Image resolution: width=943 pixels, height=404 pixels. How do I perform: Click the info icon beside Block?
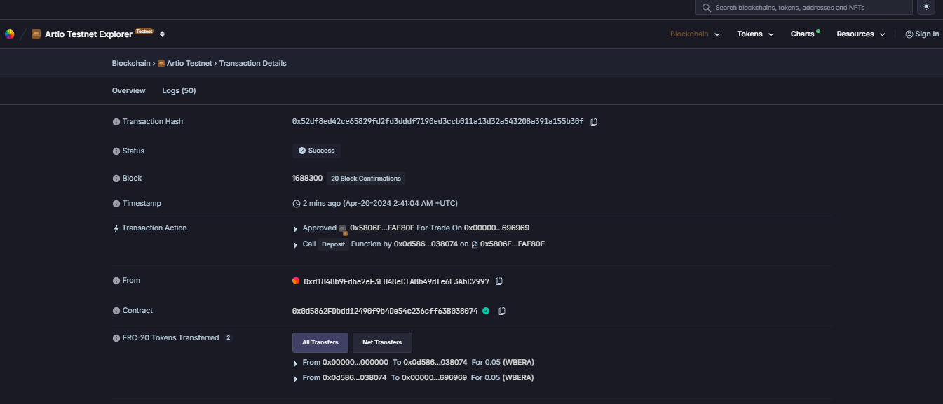pyautogui.click(x=116, y=179)
